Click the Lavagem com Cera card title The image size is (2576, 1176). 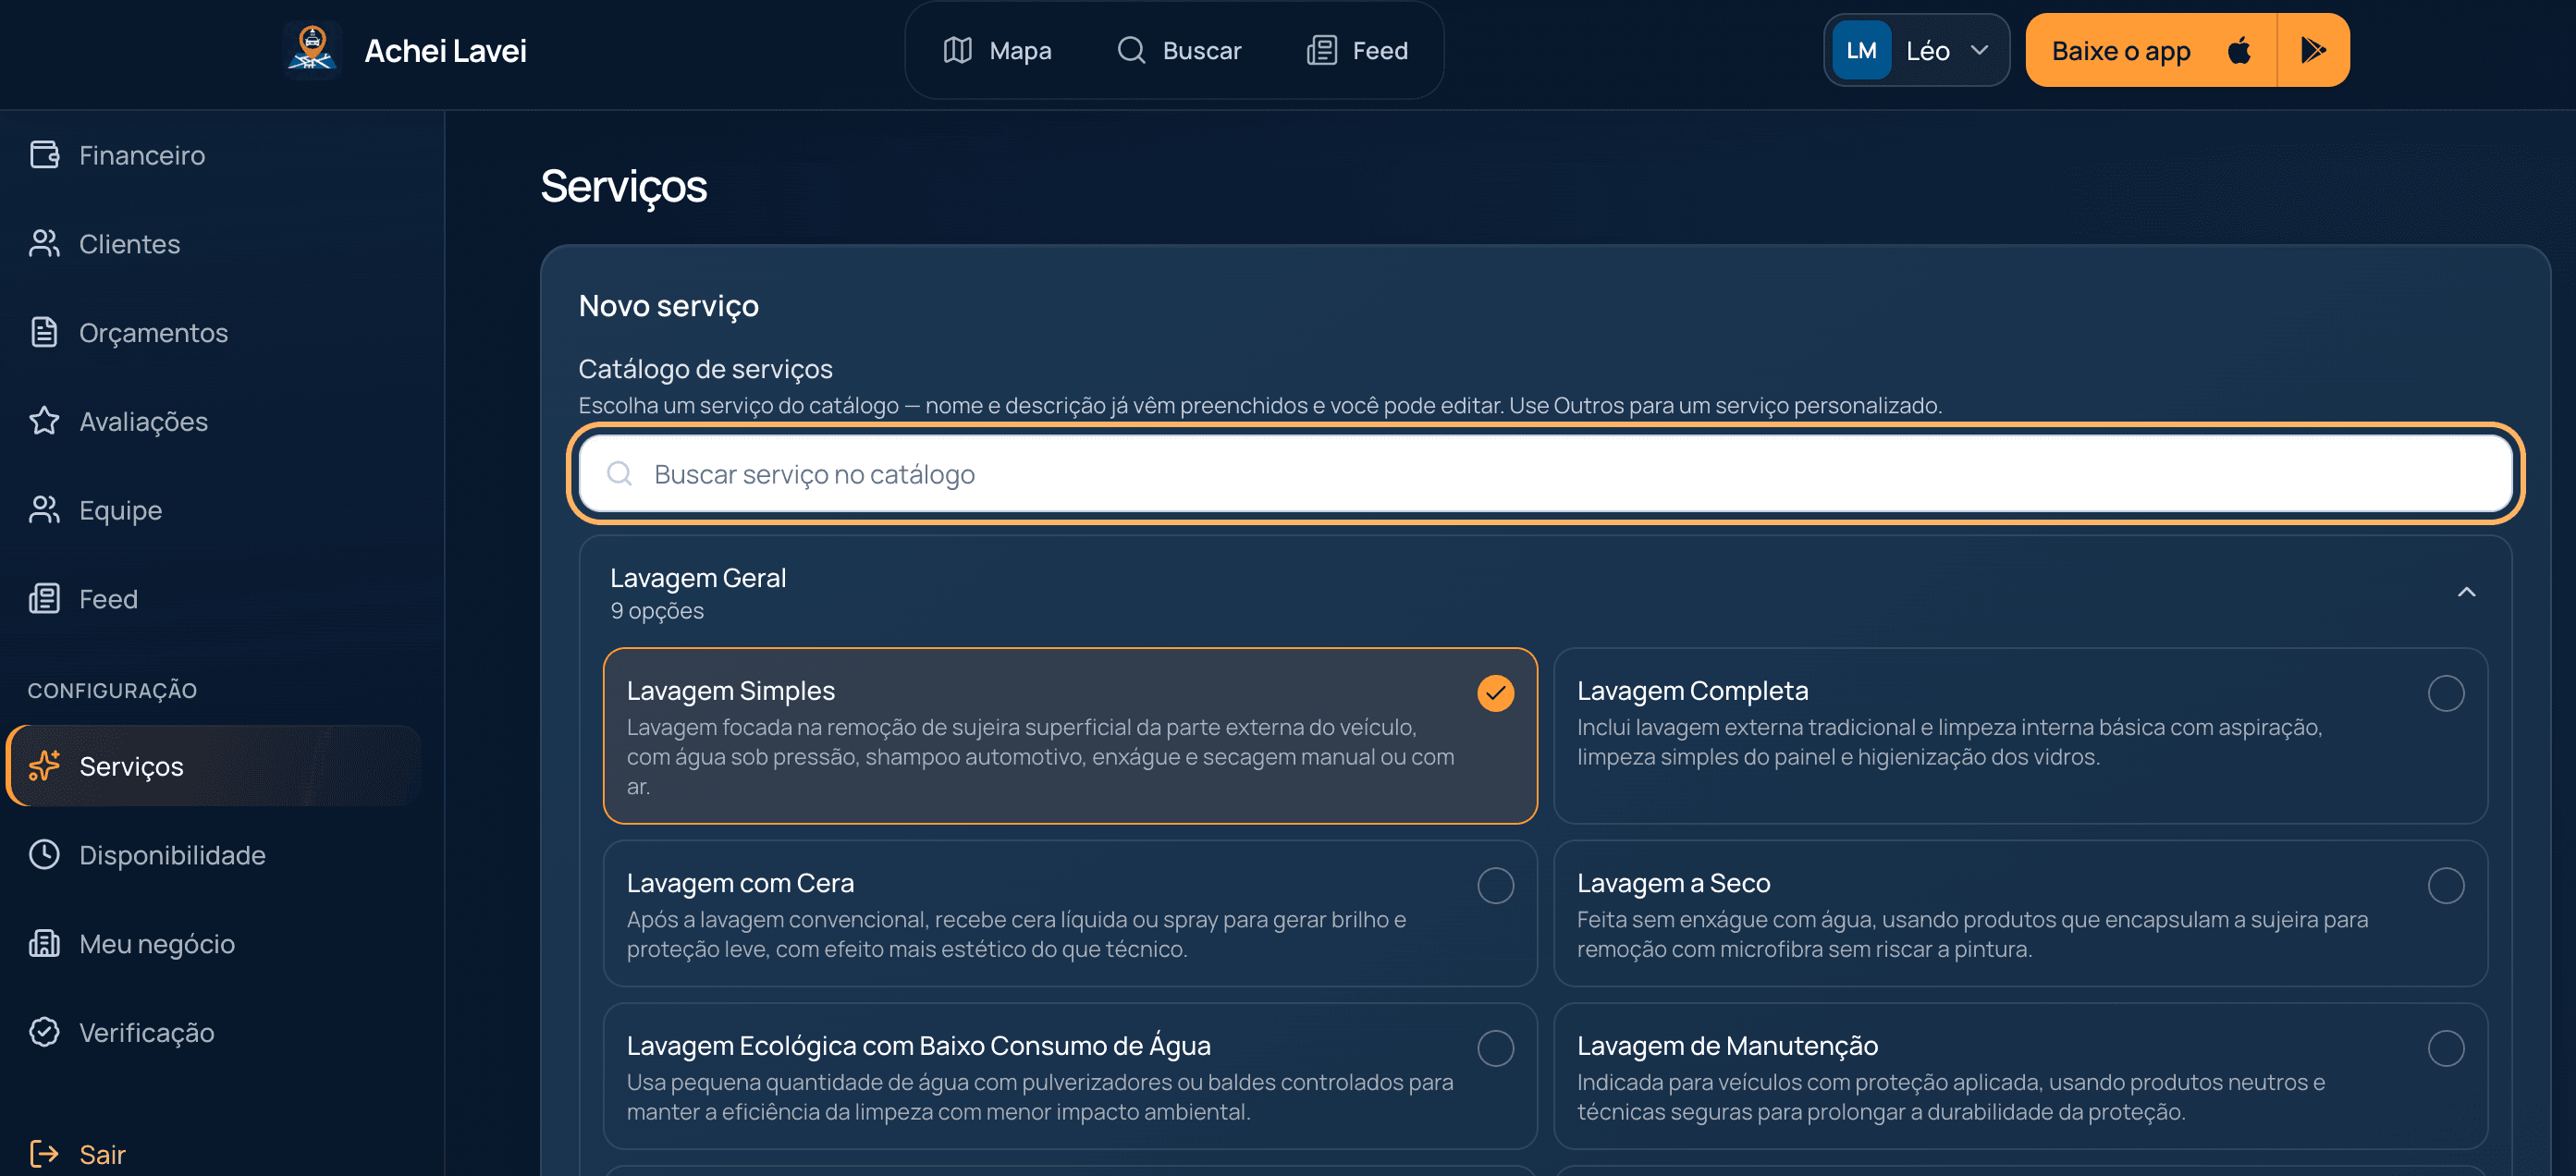coord(740,882)
